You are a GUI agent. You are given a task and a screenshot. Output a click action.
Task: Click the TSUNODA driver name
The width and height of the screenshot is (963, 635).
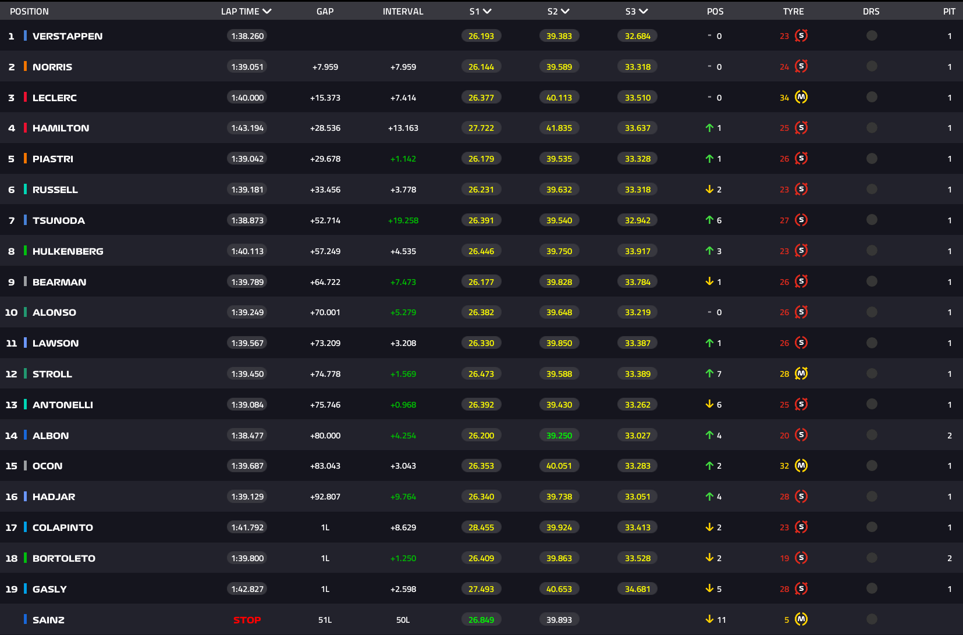pyautogui.click(x=59, y=220)
